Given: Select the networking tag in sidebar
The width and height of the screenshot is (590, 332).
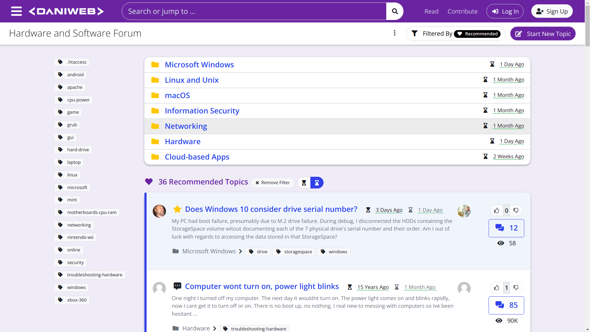Looking at the screenshot, I should (x=74, y=225).
